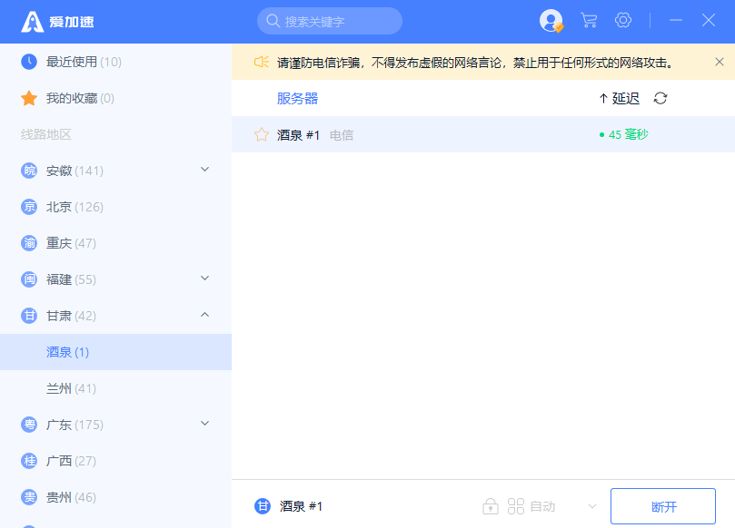
Task: Click the orange star icon beside 我的收藏
Action: pyautogui.click(x=29, y=98)
